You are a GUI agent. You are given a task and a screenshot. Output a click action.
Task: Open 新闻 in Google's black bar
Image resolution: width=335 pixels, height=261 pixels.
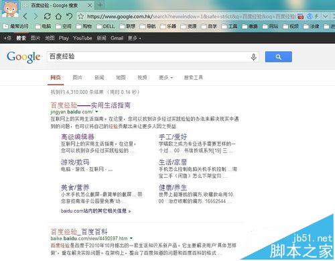(101, 38)
